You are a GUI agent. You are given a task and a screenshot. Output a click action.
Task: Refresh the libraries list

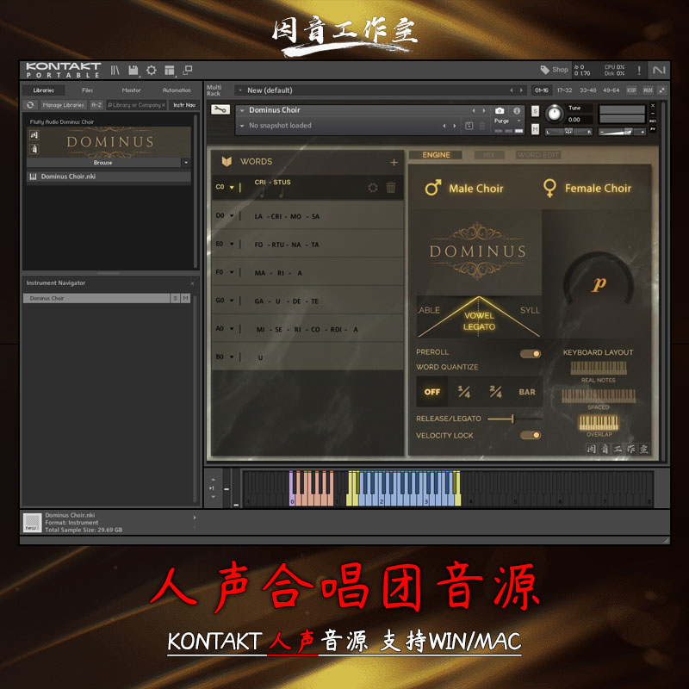[x=30, y=105]
